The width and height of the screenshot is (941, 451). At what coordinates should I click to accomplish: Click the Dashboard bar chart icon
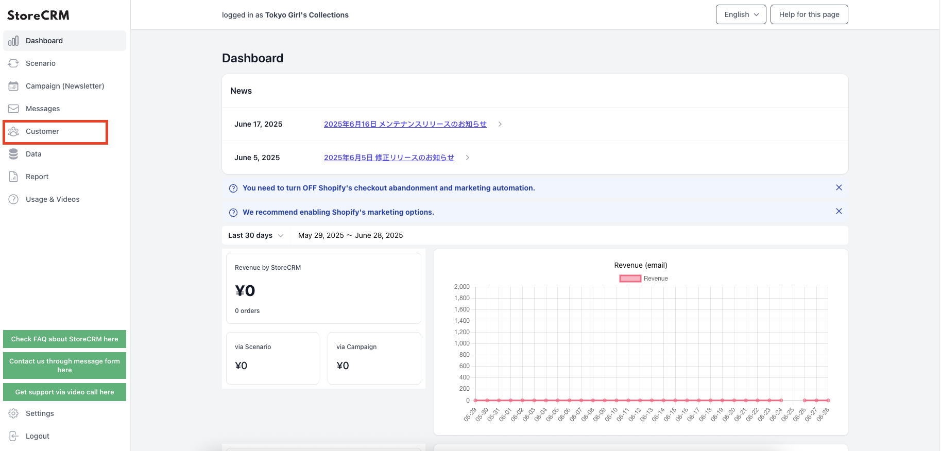pyautogui.click(x=13, y=41)
